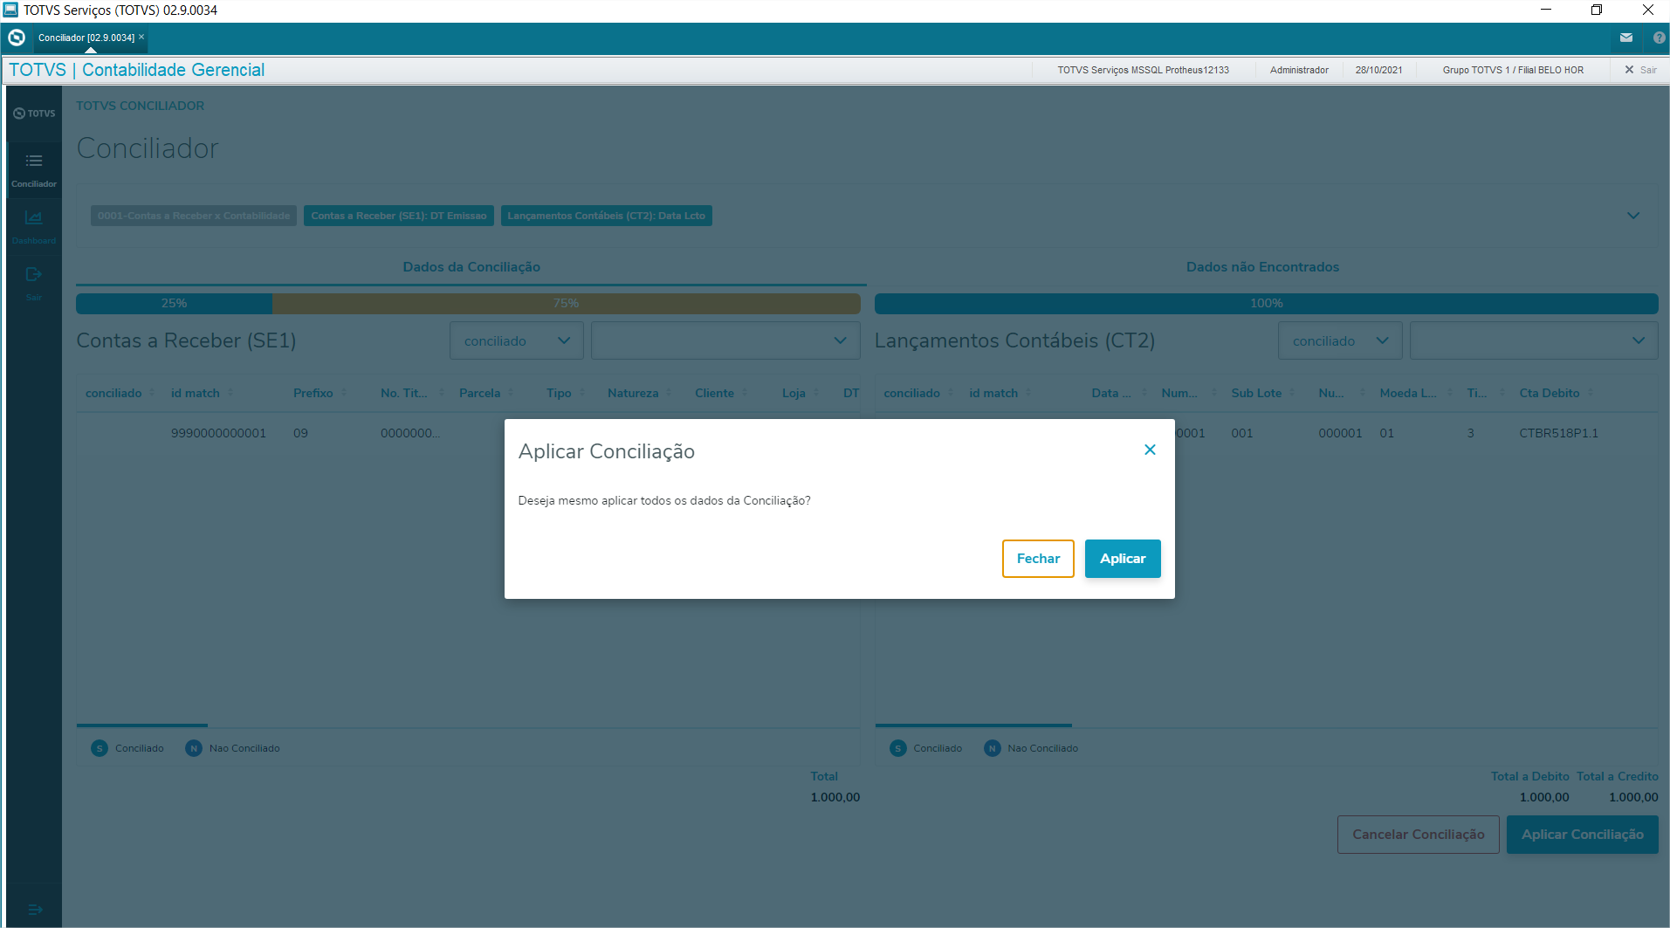The width and height of the screenshot is (1670, 928).
Task: Click the id match header in Contas a Receber table
Action: click(x=196, y=393)
